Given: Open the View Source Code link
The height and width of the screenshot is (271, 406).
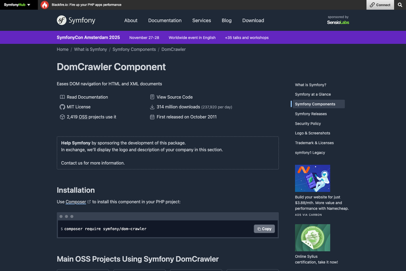Looking at the screenshot, I should (175, 97).
